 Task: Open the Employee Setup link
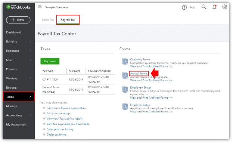coord(140,88)
